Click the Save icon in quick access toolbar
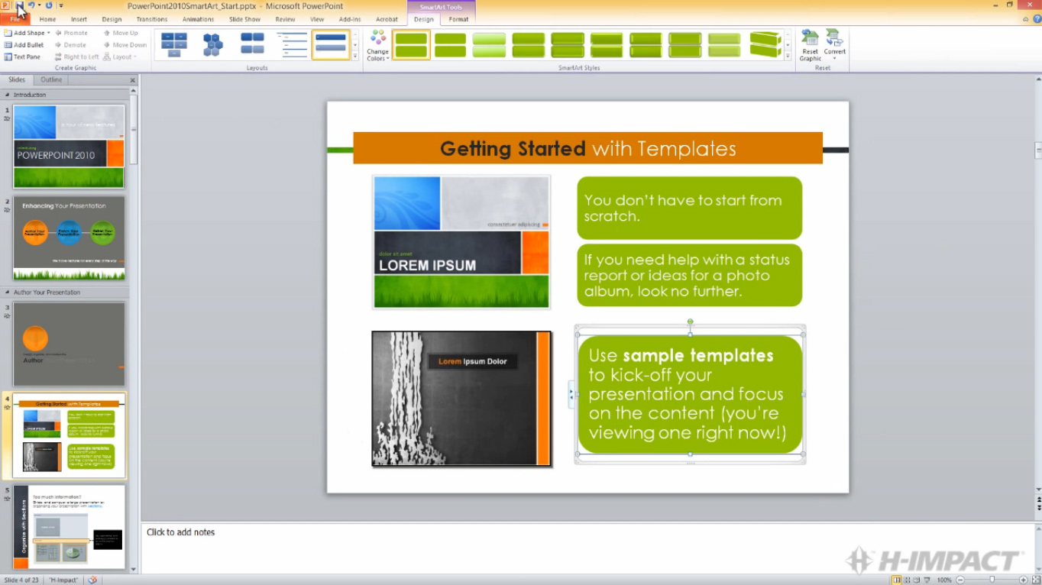Screen dimensions: 1042x585 [x=18, y=5]
